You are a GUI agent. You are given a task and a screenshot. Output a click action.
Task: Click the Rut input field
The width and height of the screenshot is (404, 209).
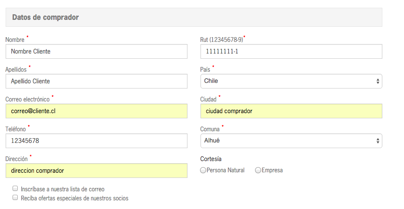pos(291,51)
